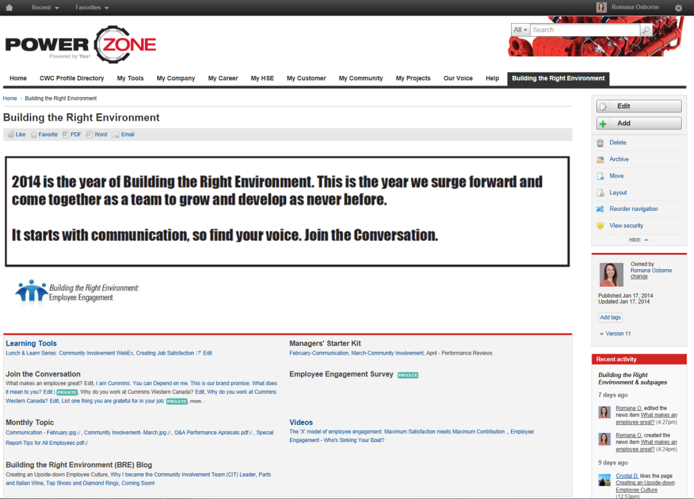Go to the home icon in top bar

coord(9,7)
